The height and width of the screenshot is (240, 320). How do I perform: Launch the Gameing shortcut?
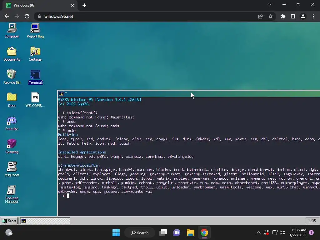coord(12,146)
